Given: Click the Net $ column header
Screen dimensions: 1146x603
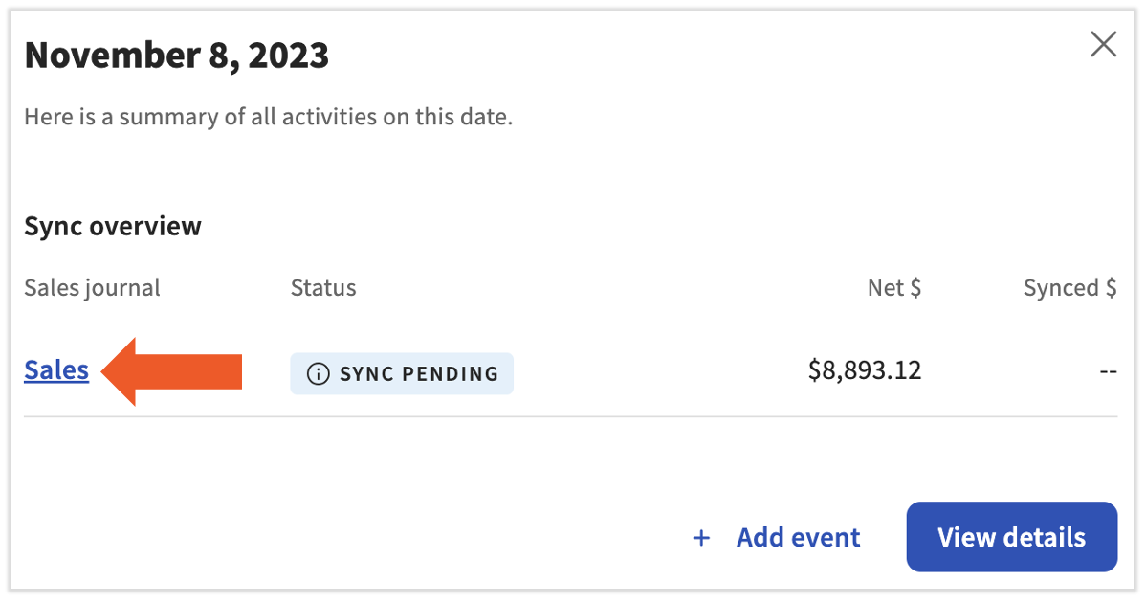Looking at the screenshot, I should (894, 288).
